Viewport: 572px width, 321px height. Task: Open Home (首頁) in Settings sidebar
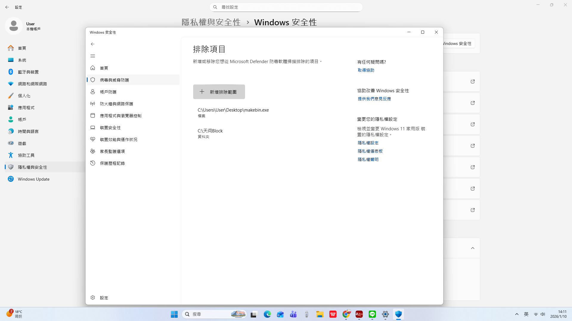click(x=45, y=48)
